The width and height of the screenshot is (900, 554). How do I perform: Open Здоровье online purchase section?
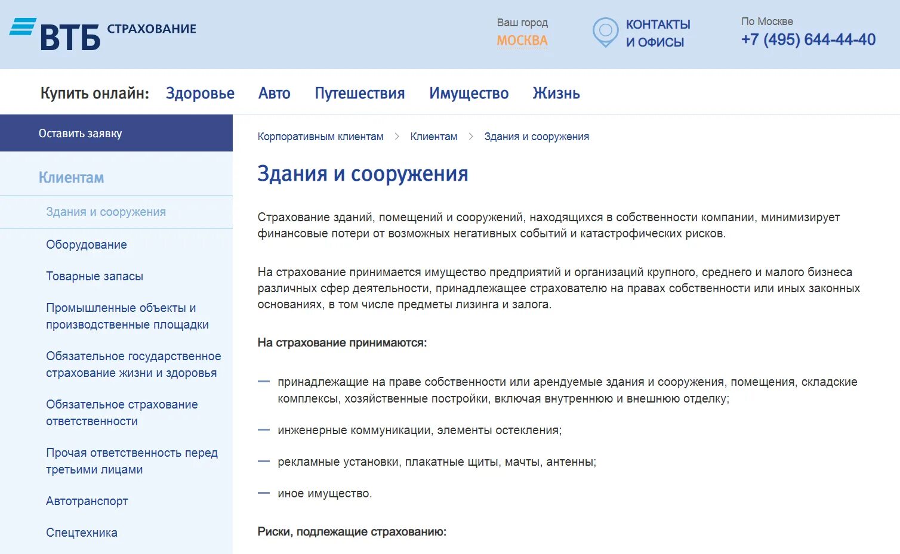coord(200,94)
